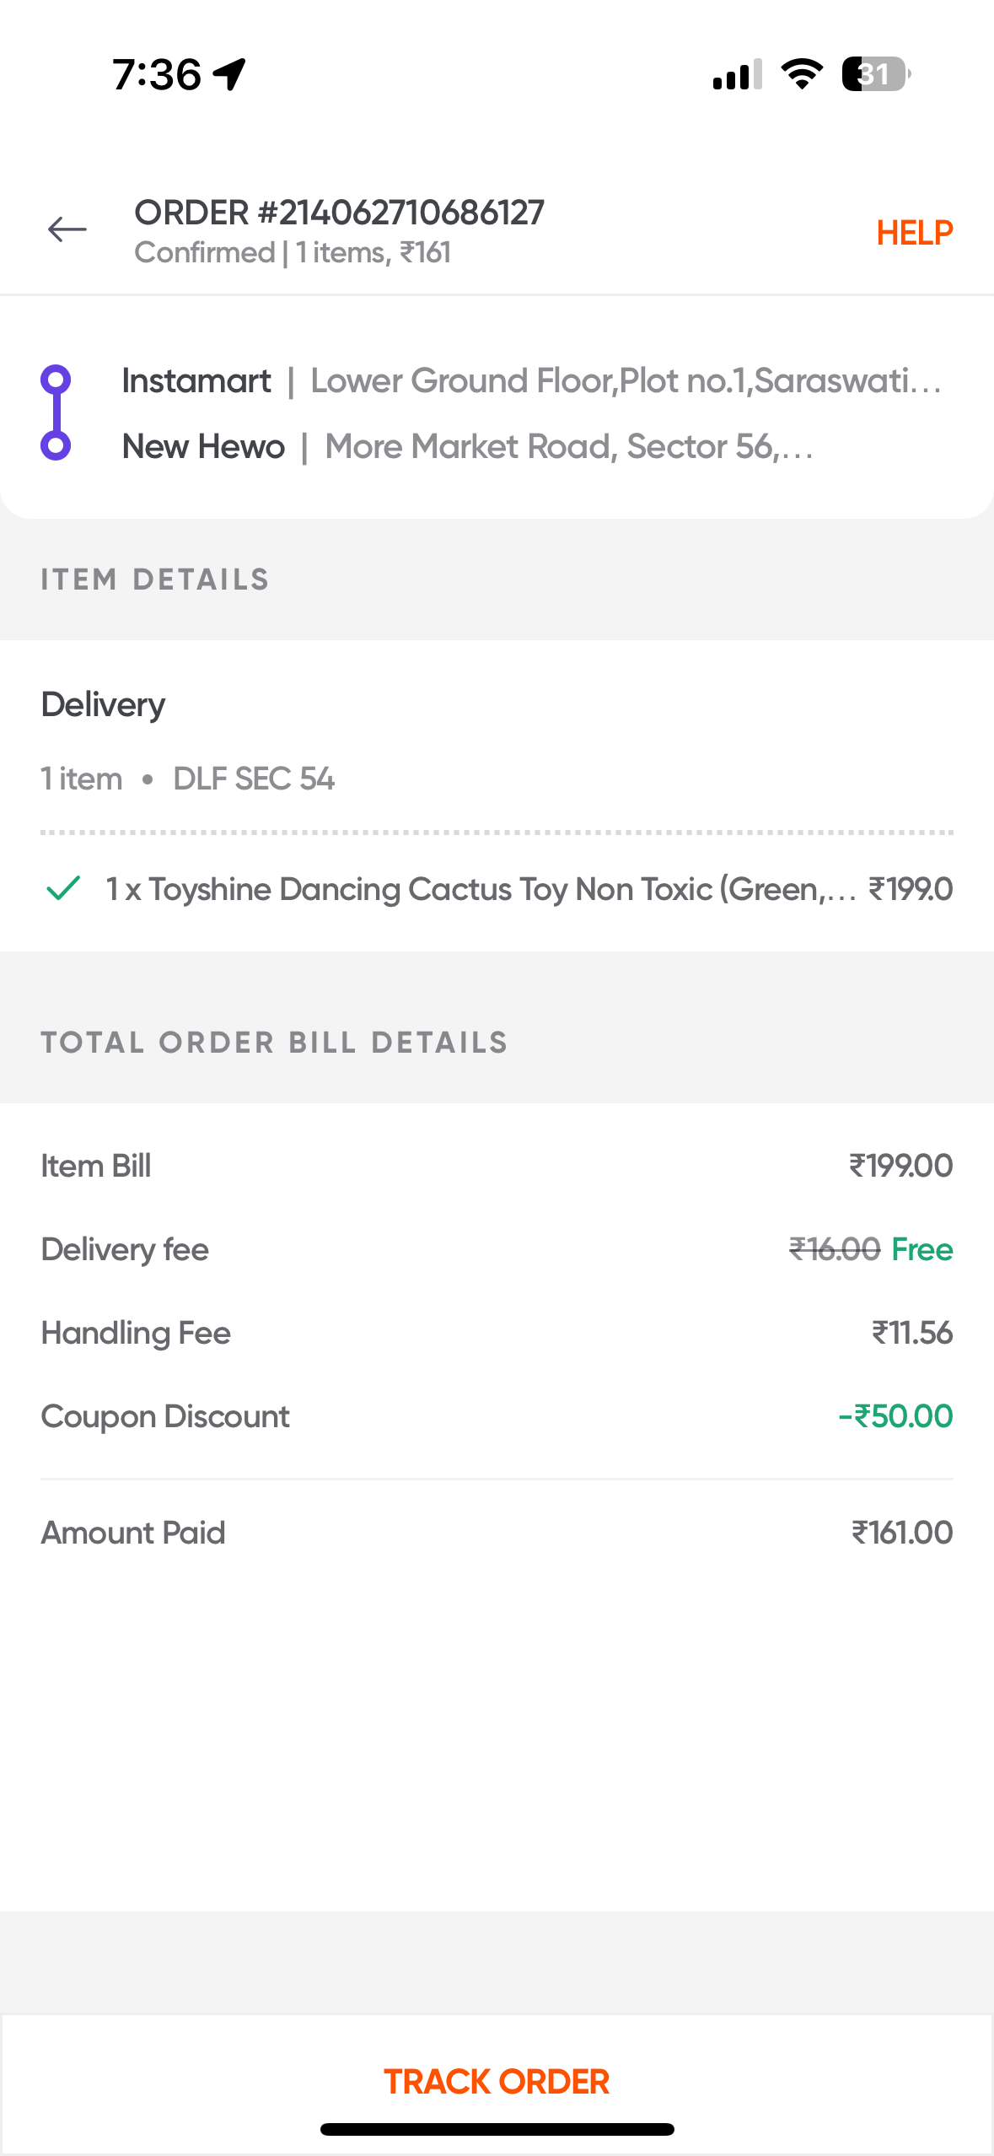The image size is (994, 2156).
Task: Tap the Handling Fee amount
Action: coord(912,1333)
